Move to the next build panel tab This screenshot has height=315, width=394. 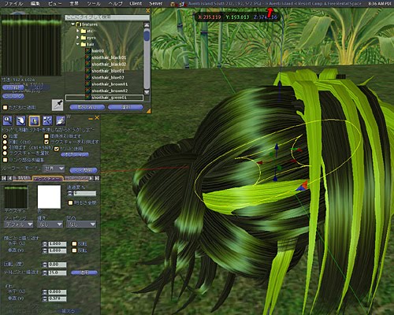(x=91, y=178)
